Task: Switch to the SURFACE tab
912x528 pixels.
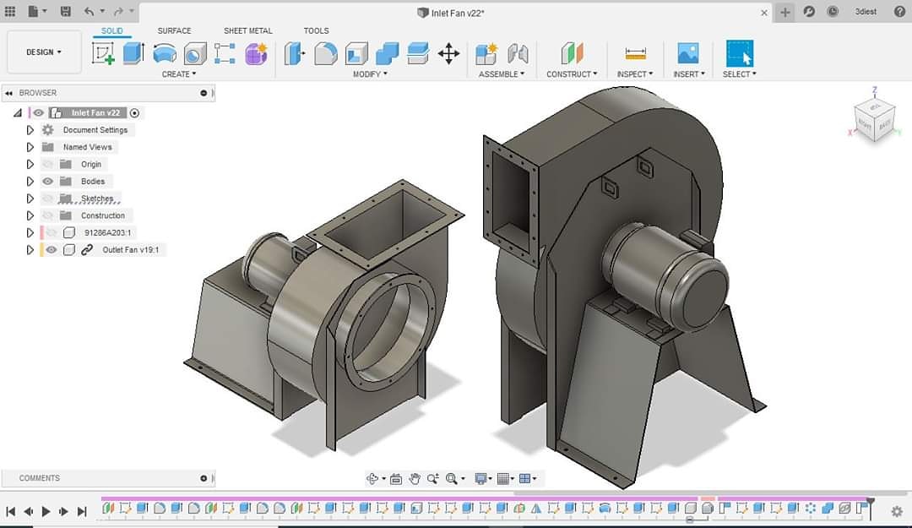Action: click(x=174, y=31)
